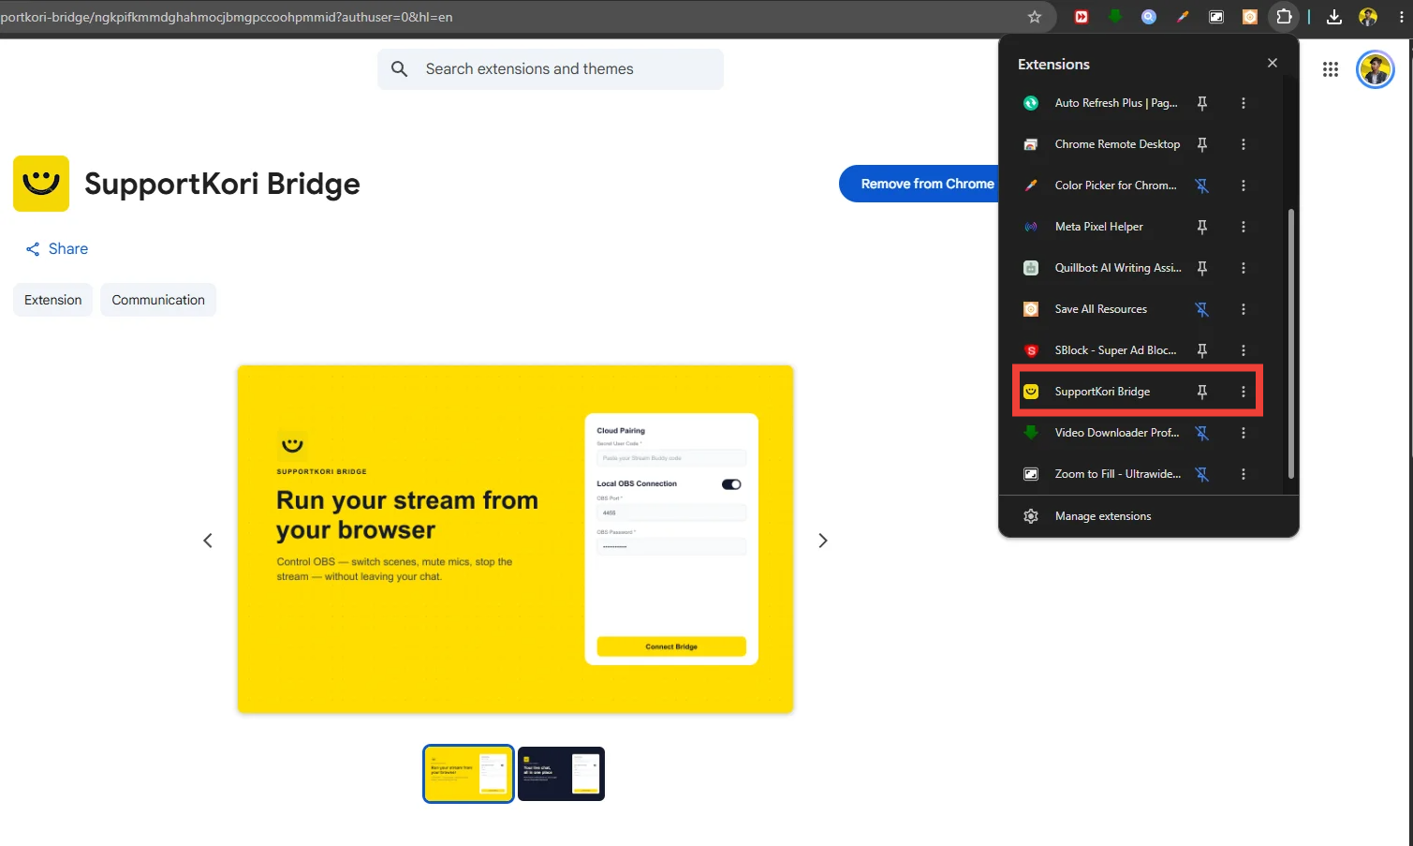Click the color picker pencil icon in toolbar
This screenshot has width=1413, height=846.
point(1183,17)
